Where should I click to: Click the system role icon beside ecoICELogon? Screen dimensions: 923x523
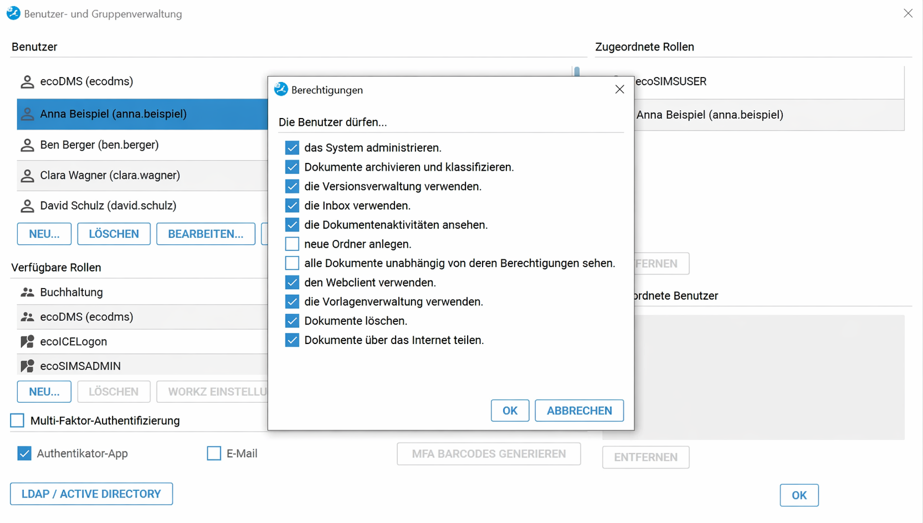[27, 342]
